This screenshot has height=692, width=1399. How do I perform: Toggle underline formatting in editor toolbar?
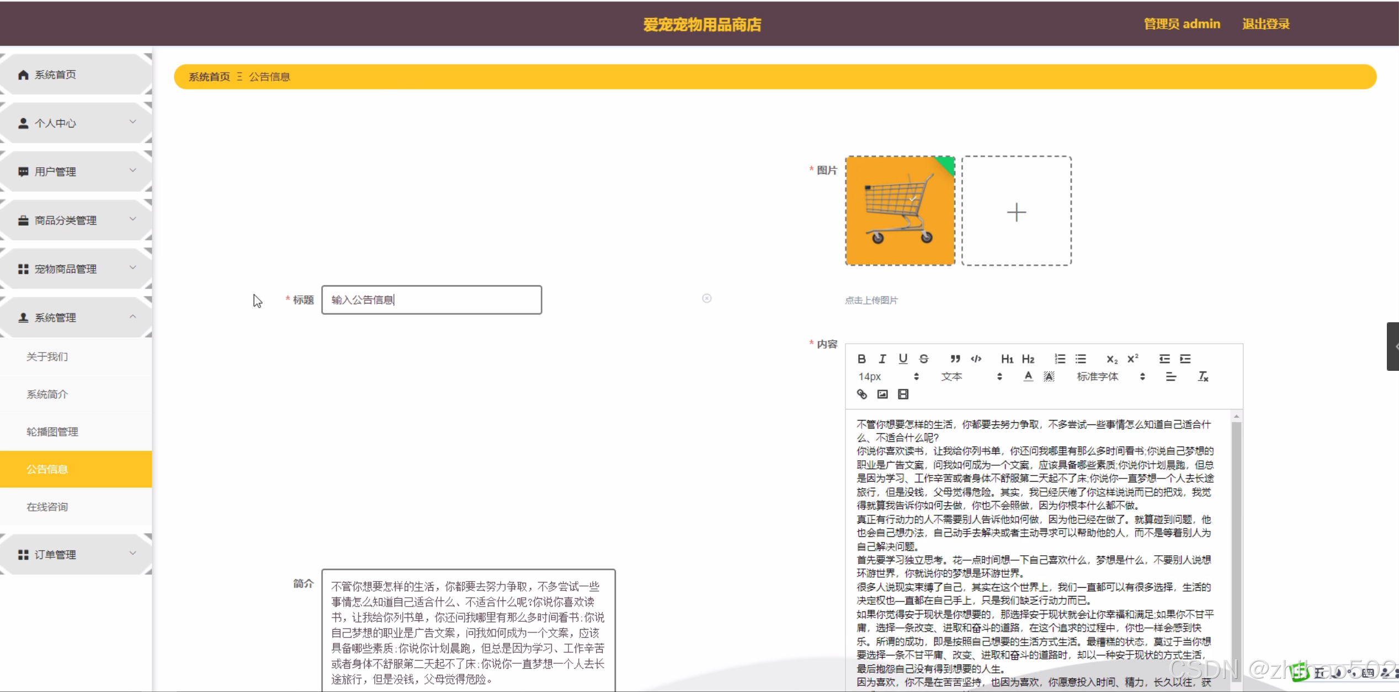903,359
